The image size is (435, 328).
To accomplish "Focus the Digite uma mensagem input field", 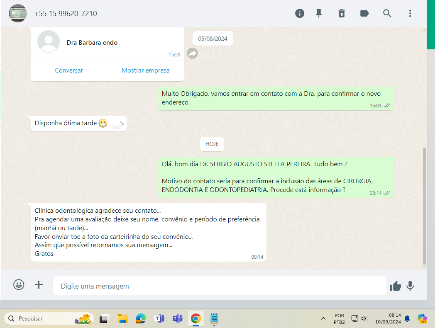I will click(220, 286).
